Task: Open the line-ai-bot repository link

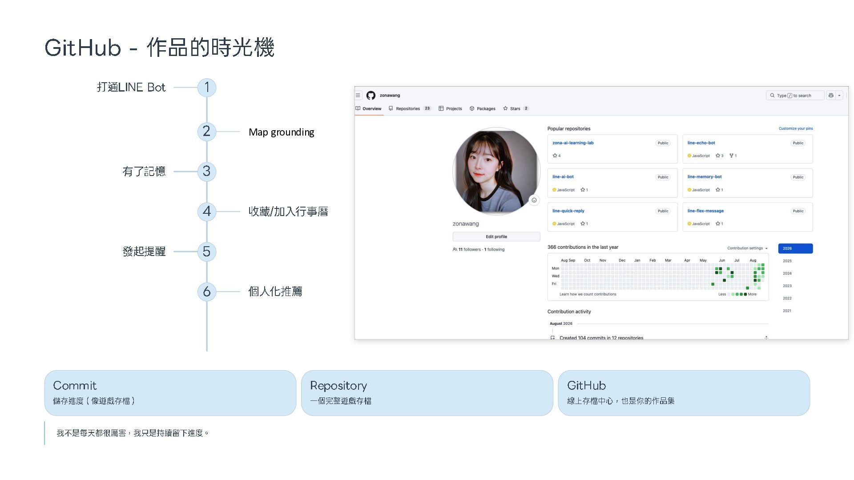Action: tap(563, 176)
